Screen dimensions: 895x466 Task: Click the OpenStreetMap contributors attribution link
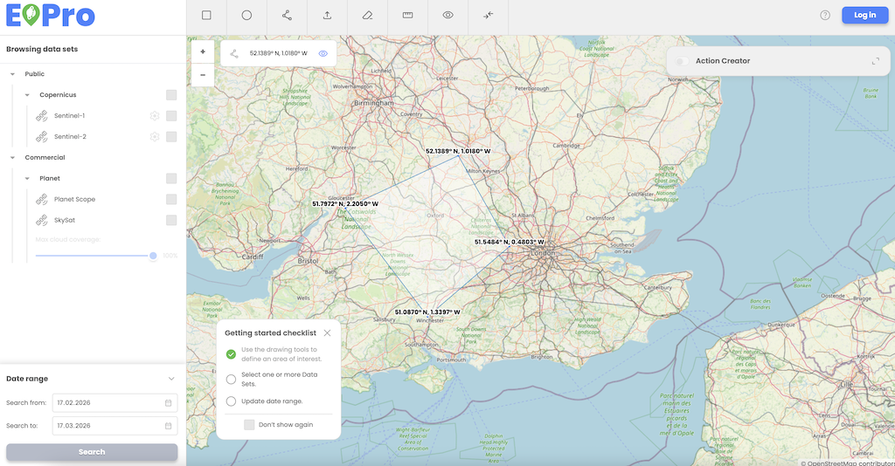[x=850, y=463]
